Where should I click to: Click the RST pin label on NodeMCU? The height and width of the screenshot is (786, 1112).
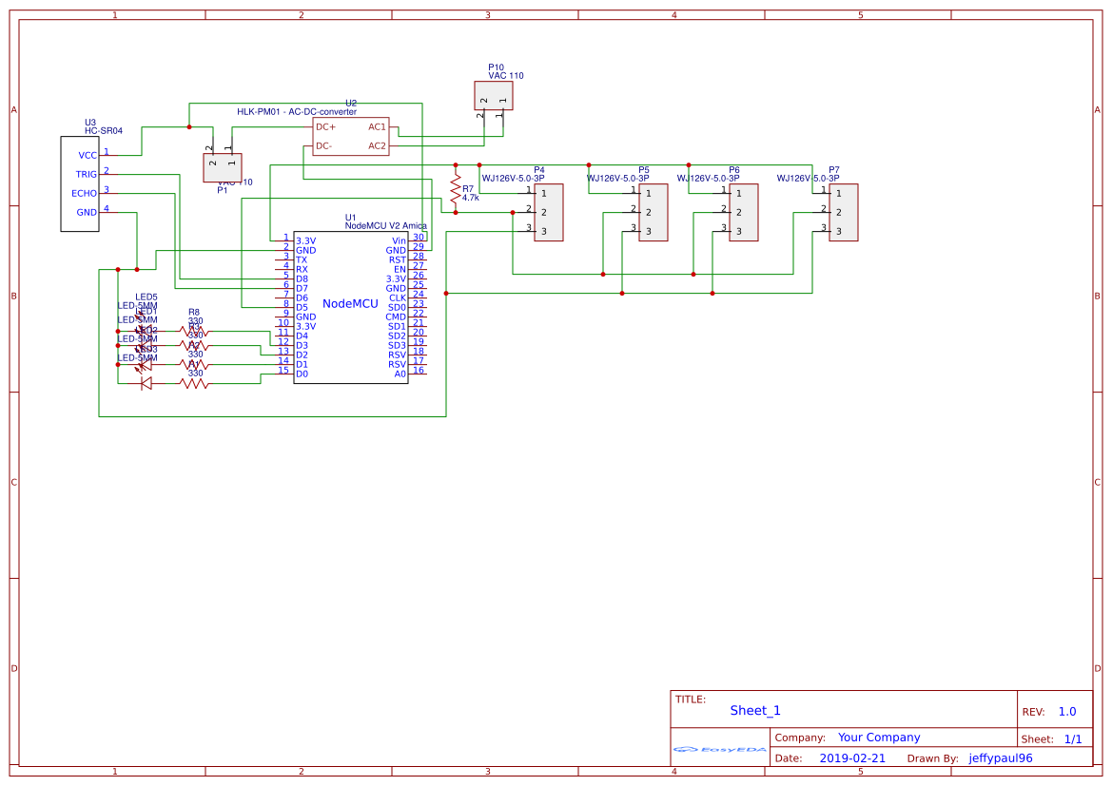coord(398,260)
